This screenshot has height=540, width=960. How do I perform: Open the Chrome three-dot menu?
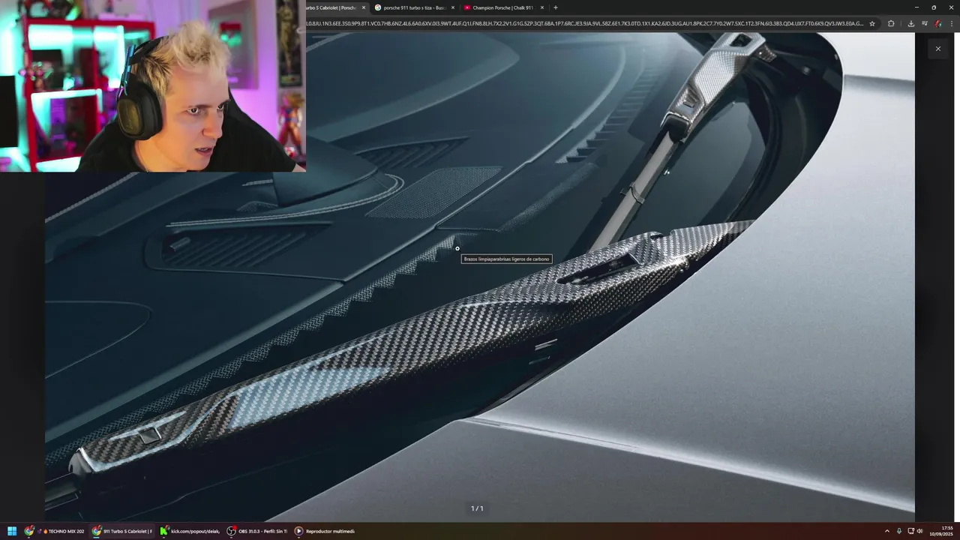951,23
